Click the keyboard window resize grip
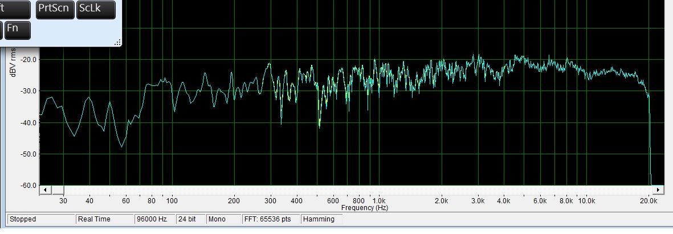 point(118,42)
